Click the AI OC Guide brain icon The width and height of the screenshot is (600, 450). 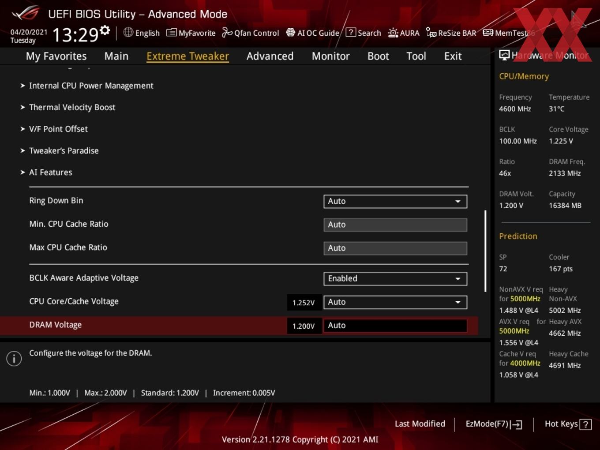290,32
